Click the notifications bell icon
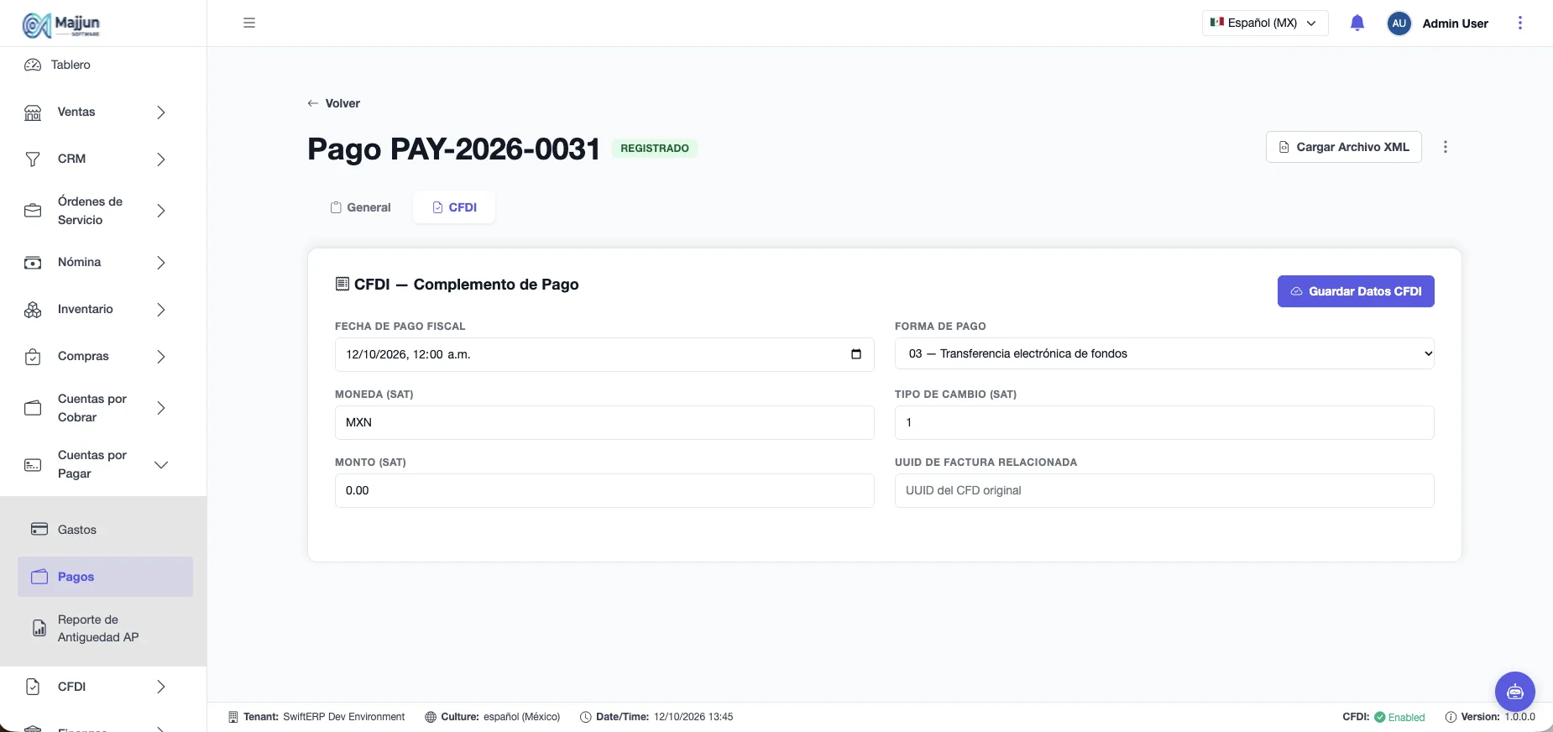Viewport: 1553px width, 732px height. coord(1357,23)
